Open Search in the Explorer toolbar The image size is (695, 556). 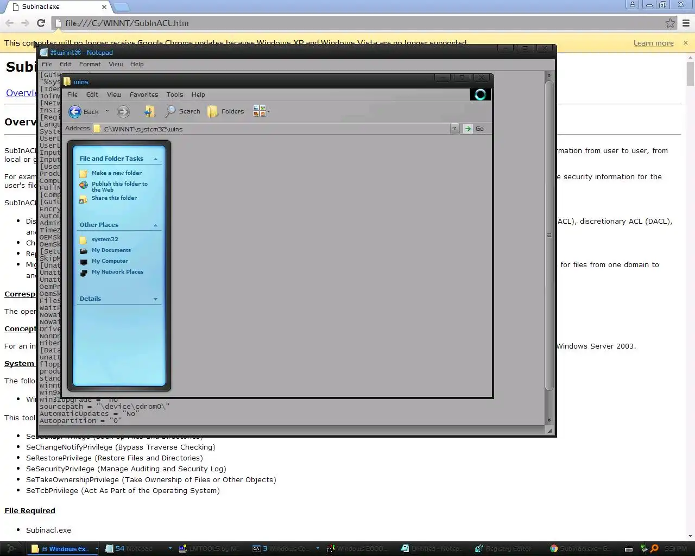pos(183,111)
